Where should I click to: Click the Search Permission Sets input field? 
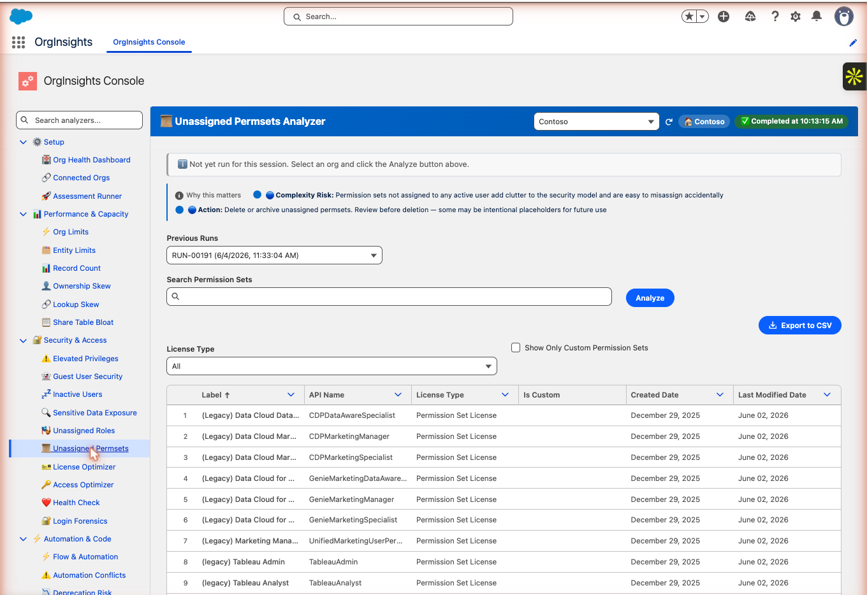[x=389, y=297]
